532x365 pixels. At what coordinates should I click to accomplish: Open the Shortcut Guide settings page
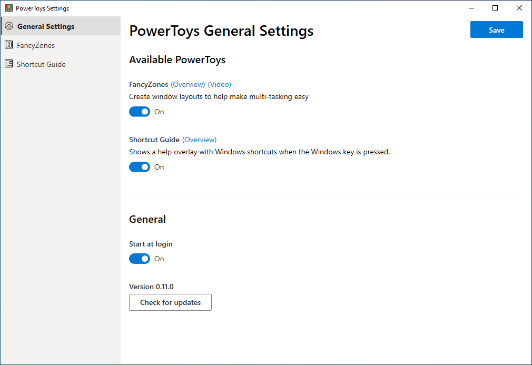click(61, 64)
